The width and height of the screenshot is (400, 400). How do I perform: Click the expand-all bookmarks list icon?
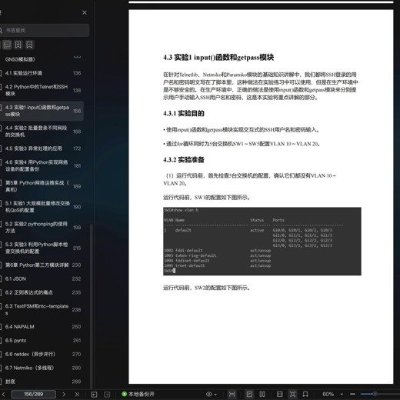pyautogui.click(x=7, y=45)
